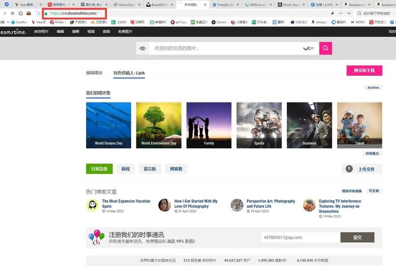Click the 上传文件 button
Viewport: 396px width, 266px height.
pos(362,169)
